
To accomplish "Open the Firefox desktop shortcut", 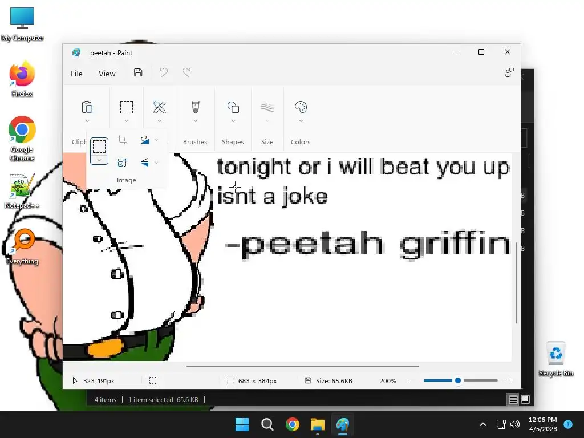I will click(x=22, y=79).
